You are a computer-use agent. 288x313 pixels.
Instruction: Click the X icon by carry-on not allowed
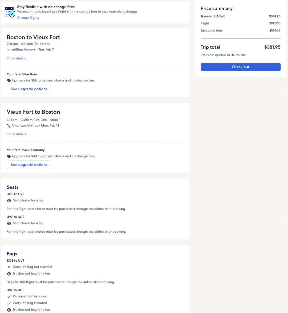[9, 267]
